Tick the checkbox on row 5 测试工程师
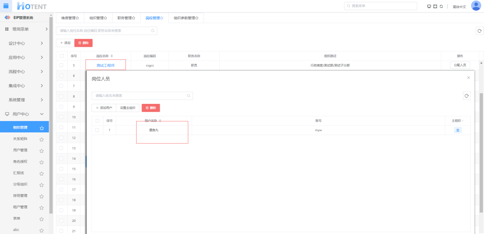Screen dimensions: 484x234 click(61, 65)
